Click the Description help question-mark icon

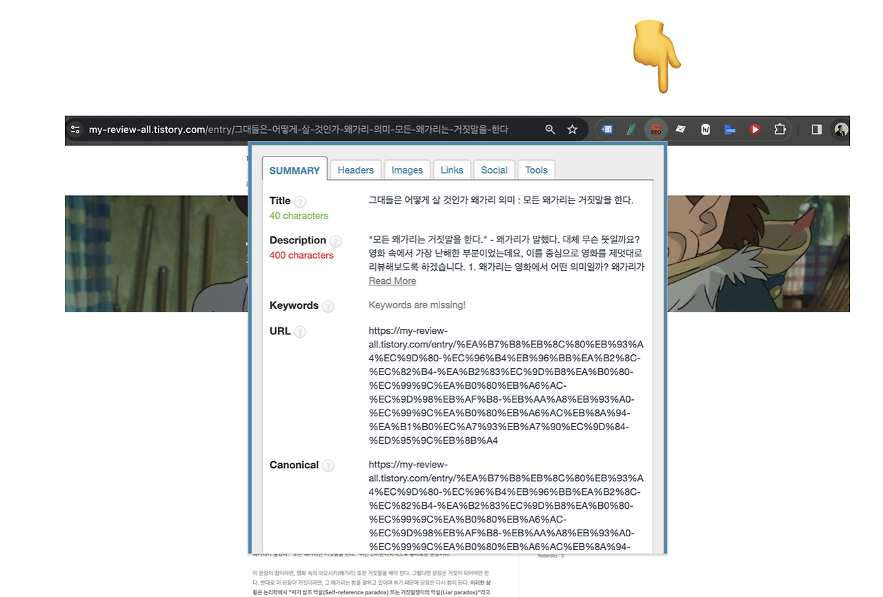tap(336, 241)
